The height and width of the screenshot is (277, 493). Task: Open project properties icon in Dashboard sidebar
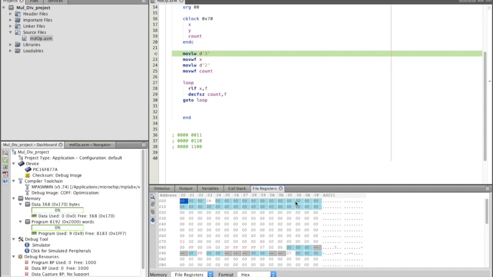5,153
